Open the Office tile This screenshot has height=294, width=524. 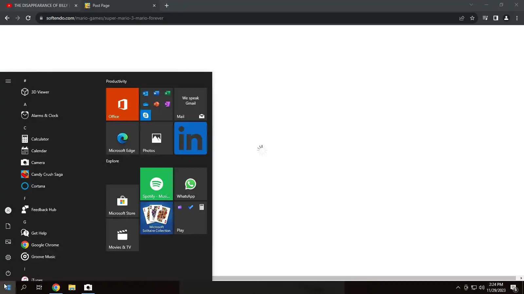point(122,104)
